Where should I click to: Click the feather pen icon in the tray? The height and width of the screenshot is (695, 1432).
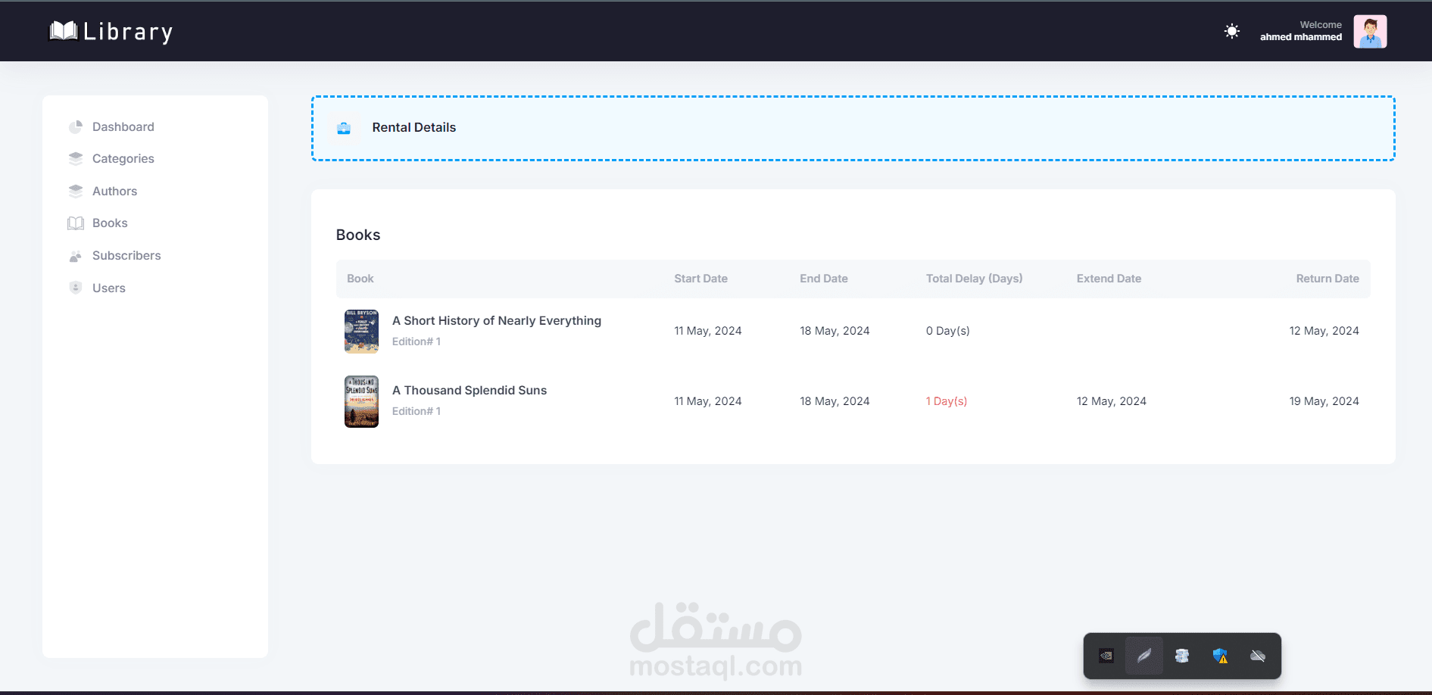pyautogui.click(x=1143, y=656)
